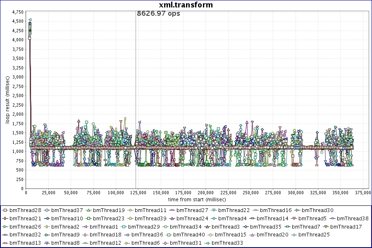Viewport: 372px width, 248px height.
Task: Click the 200,000 tick on the time axis
Action: [x=205, y=193]
